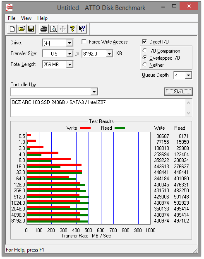Screen dimensions: 204x259
Task: Click in the description text box
Action: tap(98, 108)
